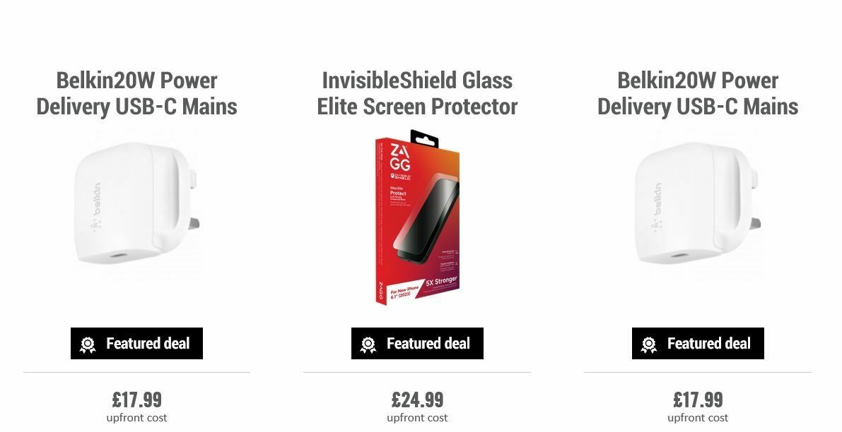Select the first Featured deal badge
Viewport: 842px width, 432px height.
pyautogui.click(x=136, y=344)
